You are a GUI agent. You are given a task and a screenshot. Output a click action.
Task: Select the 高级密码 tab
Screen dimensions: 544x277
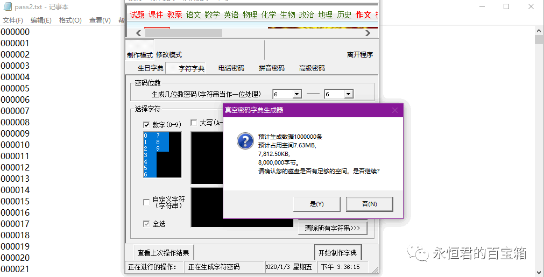pyautogui.click(x=312, y=68)
